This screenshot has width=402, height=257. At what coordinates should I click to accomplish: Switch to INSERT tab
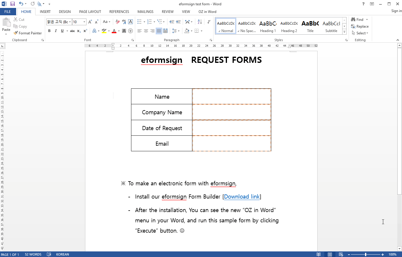[45, 12]
